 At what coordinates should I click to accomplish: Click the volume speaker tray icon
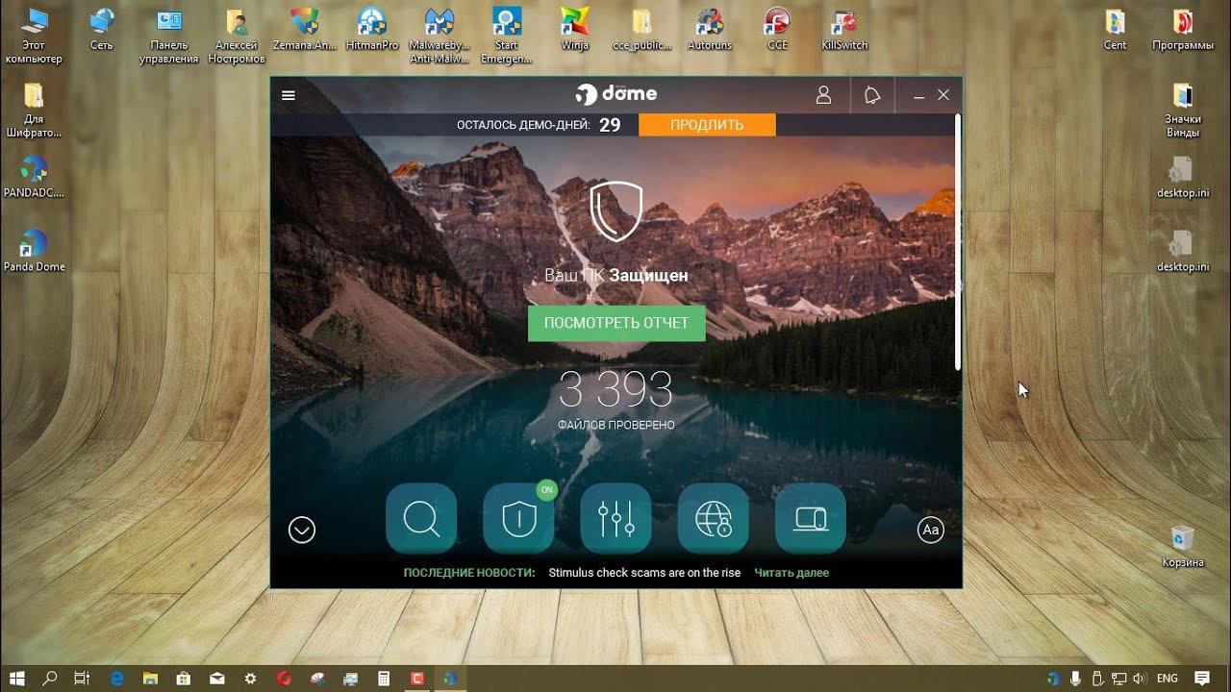[1142, 679]
